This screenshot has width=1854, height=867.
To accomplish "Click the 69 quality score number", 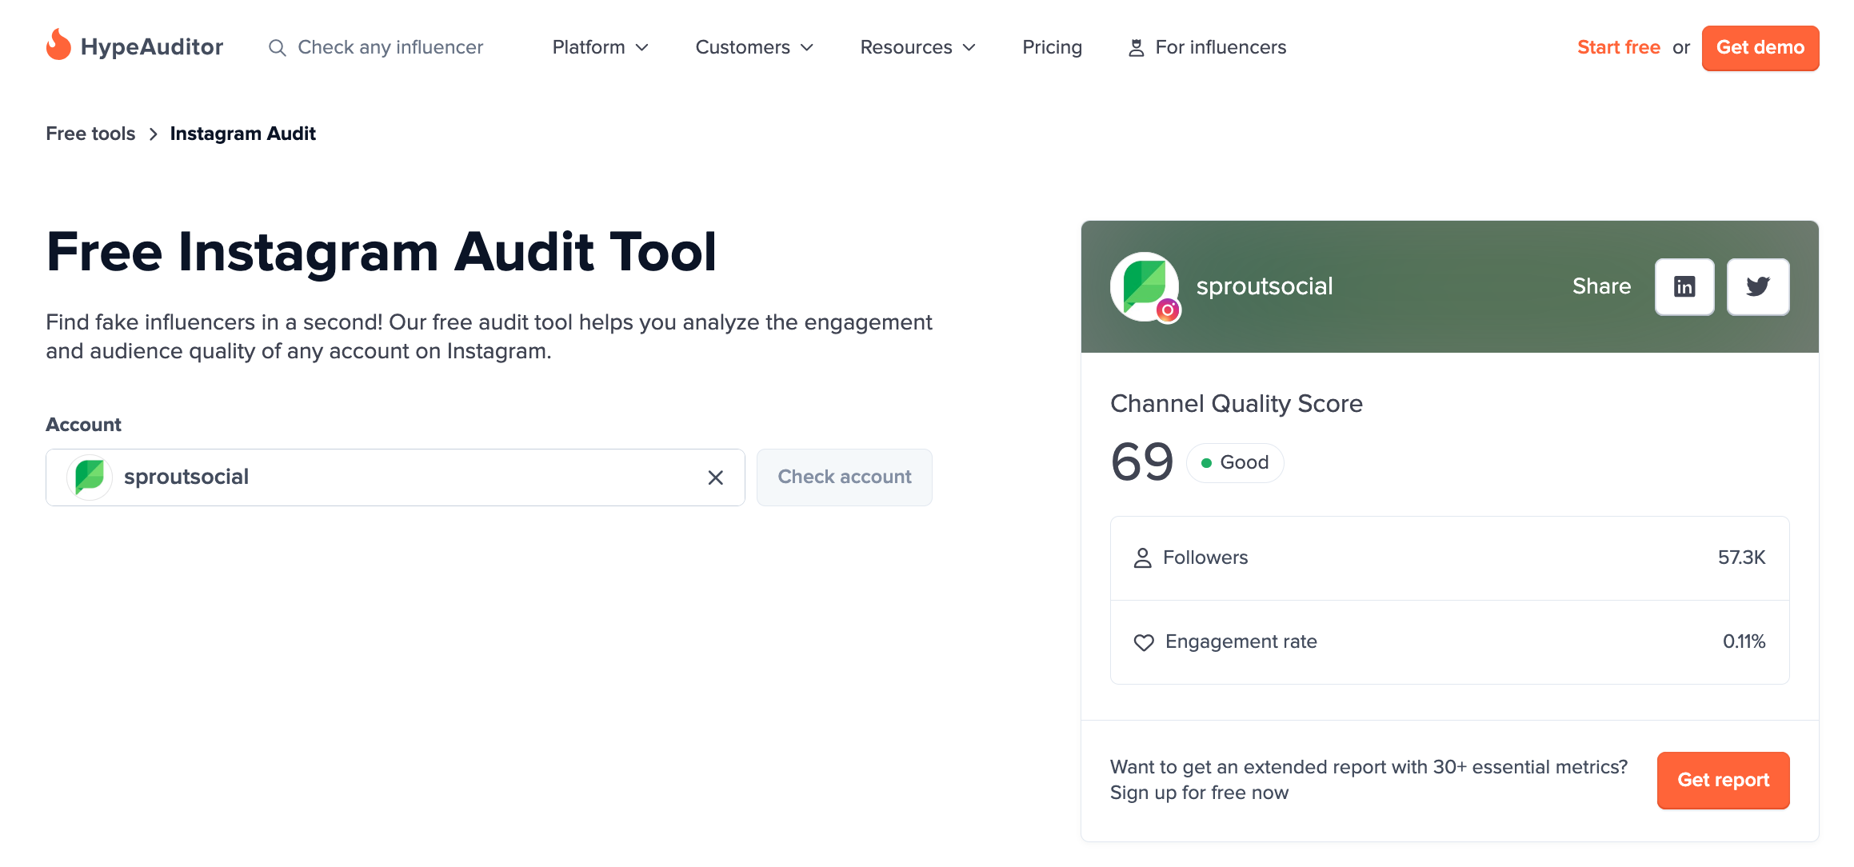I will [x=1142, y=462].
